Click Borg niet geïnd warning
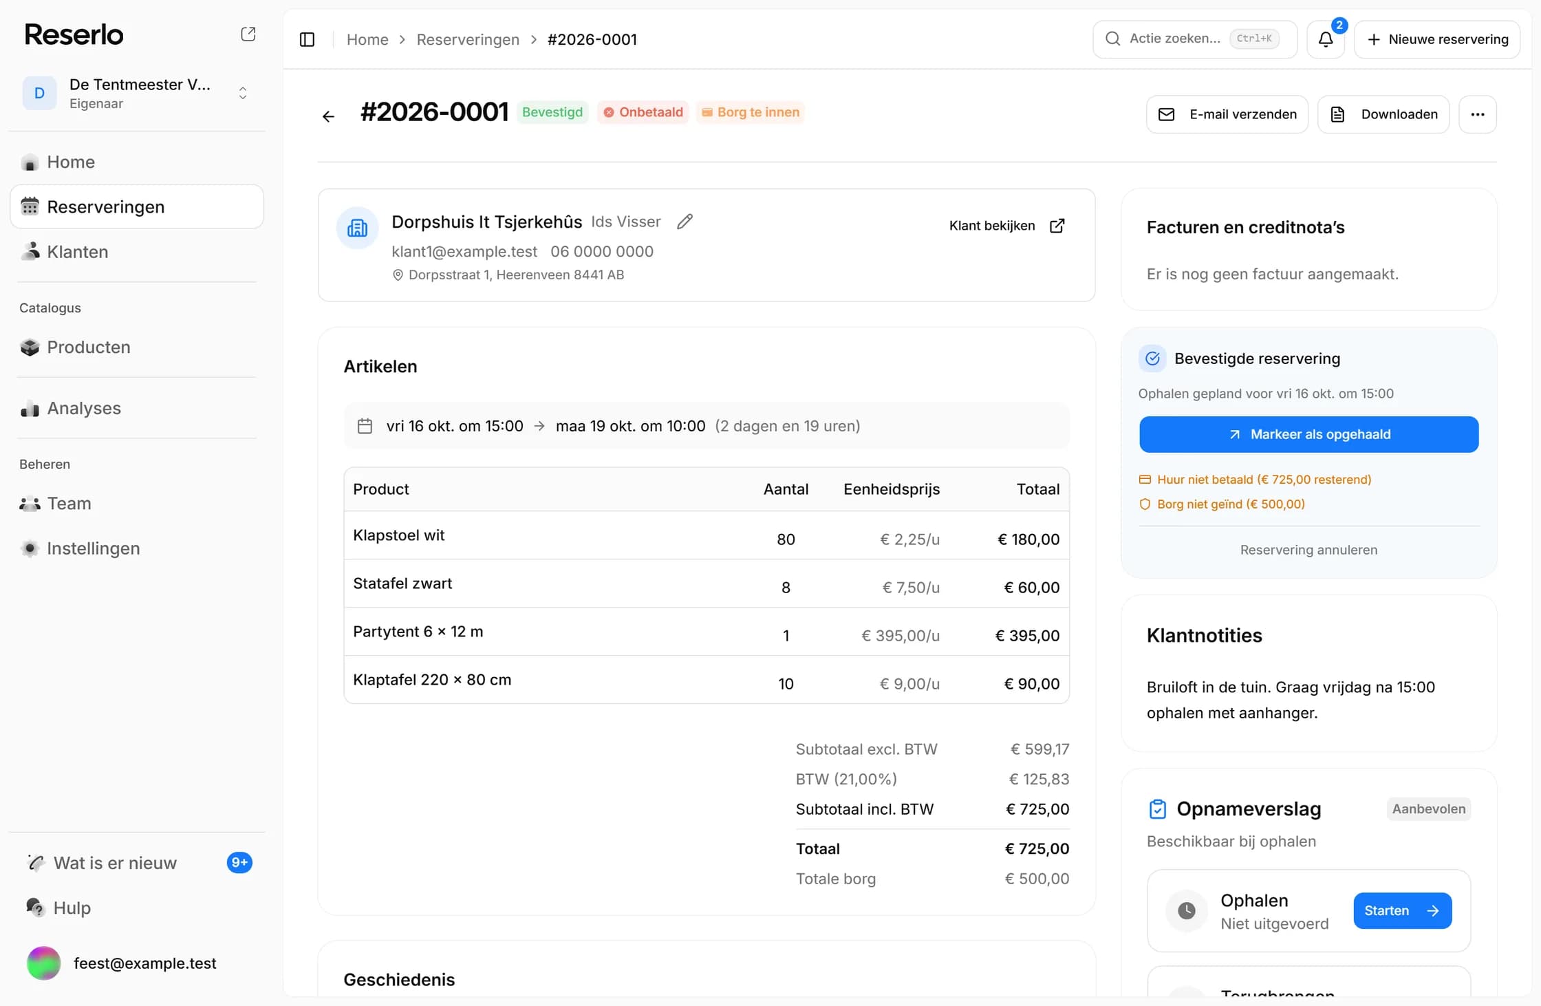The image size is (1541, 1006). [1222, 504]
